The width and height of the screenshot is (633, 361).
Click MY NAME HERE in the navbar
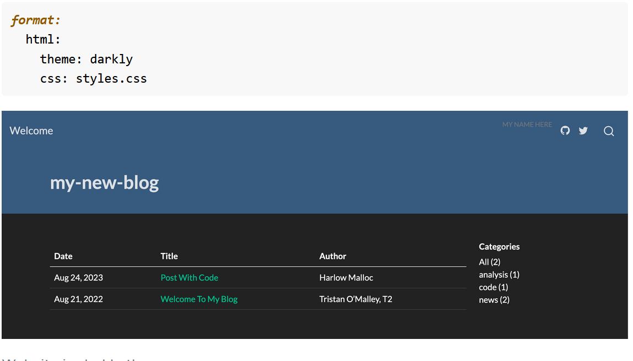527,125
